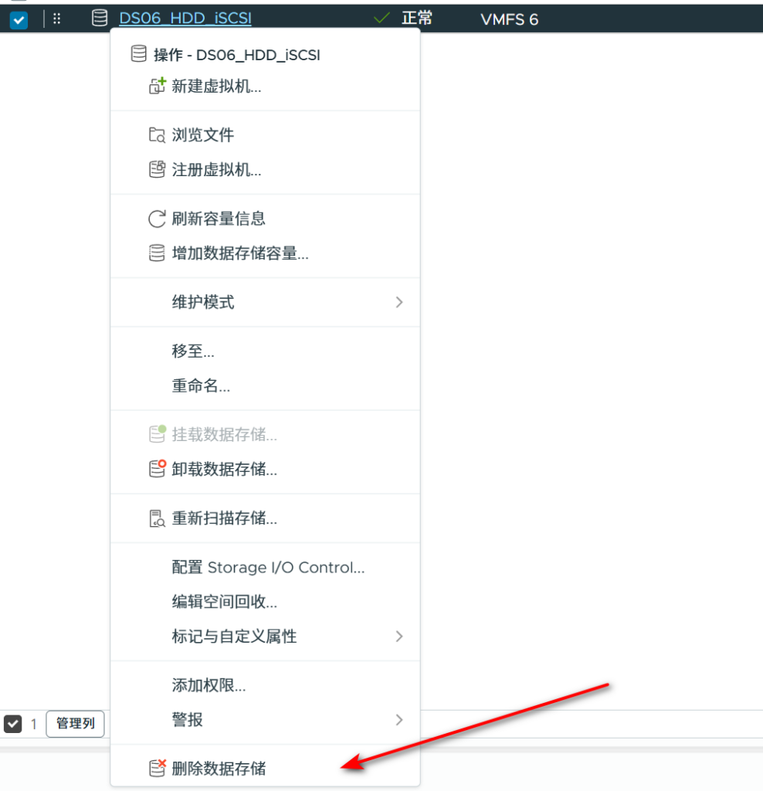Click the Unmount Datastore icon (卸载数据存储)
Viewport: 763px width, 791px height.
click(157, 468)
